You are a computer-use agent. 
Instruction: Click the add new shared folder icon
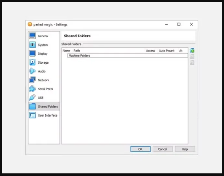coord(192,51)
